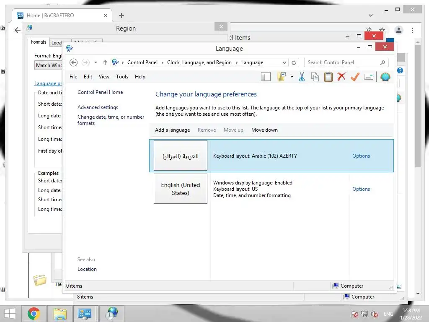This screenshot has width=429, height=322.
Task: Click the Copy icon in Language toolbar
Action: (x=315, y=77)
